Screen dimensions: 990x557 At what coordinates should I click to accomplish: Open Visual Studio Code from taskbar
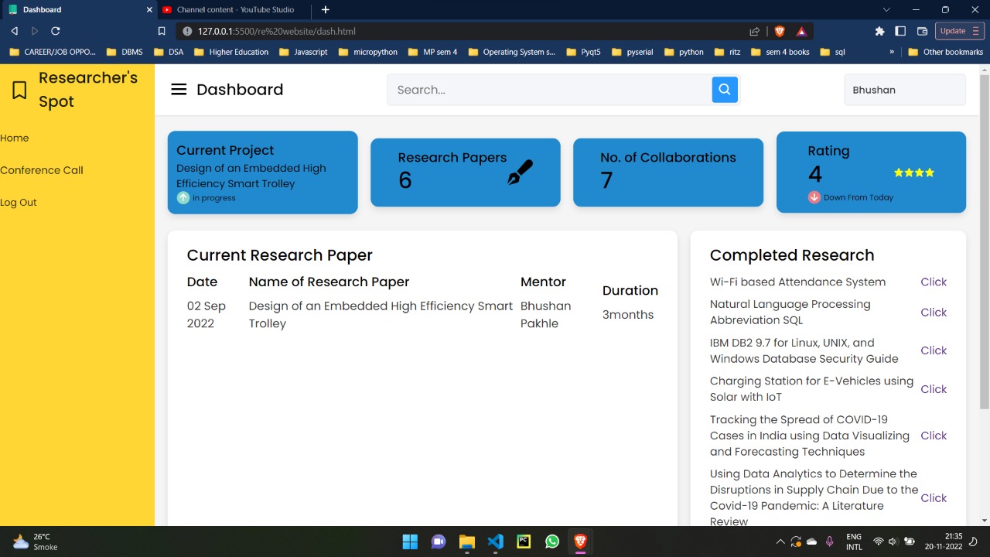(496, 542)
